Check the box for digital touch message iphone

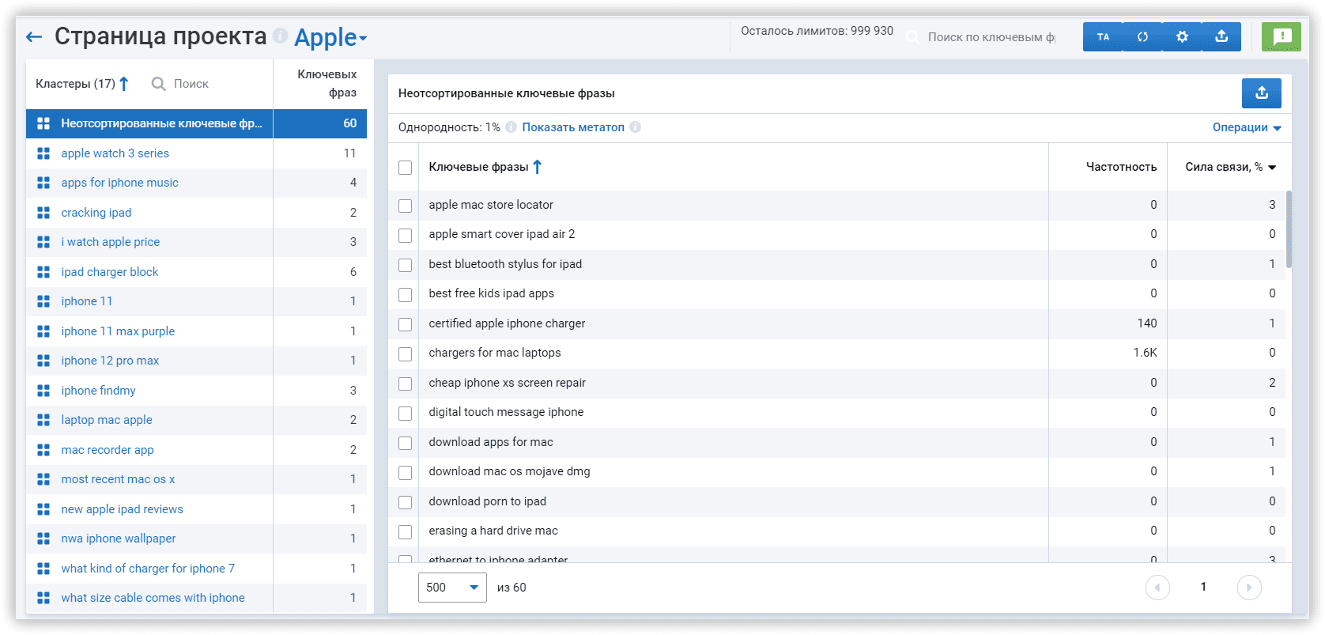click(x=406, y=413)
